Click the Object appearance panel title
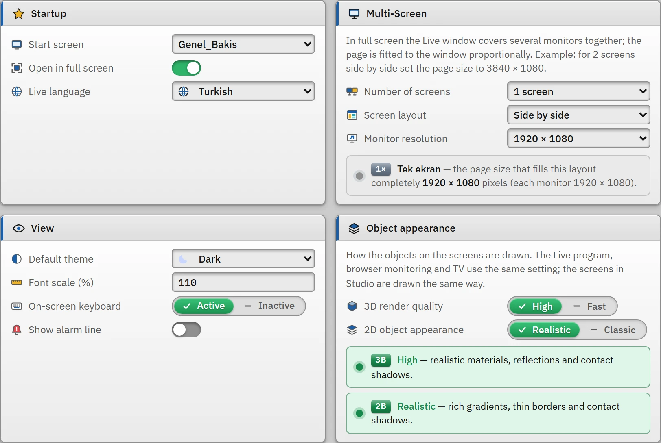Viewport: 661px width, 443px height. click(x=411, y=228)
